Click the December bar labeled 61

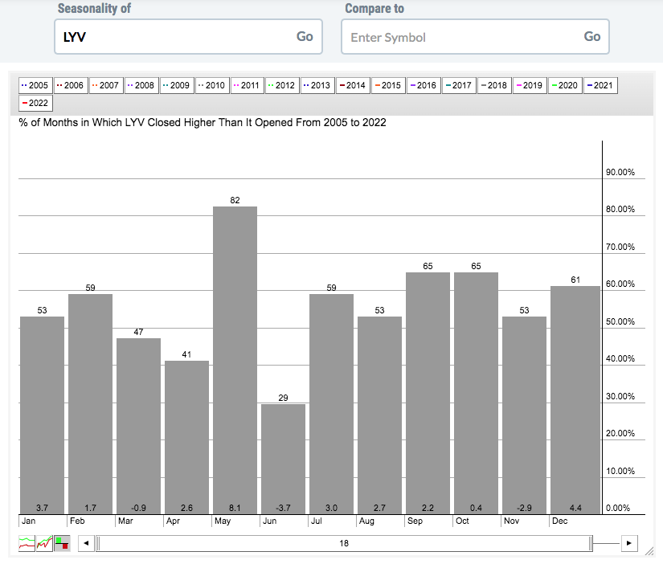pos(575,400)
